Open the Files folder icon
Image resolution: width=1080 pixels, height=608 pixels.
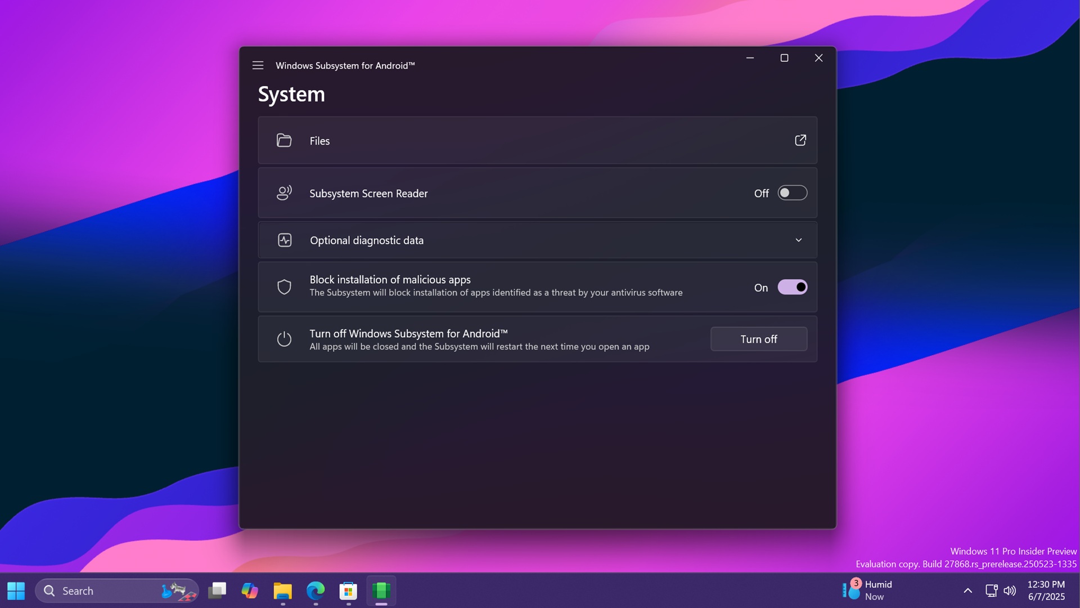click(x=285, y=140)
